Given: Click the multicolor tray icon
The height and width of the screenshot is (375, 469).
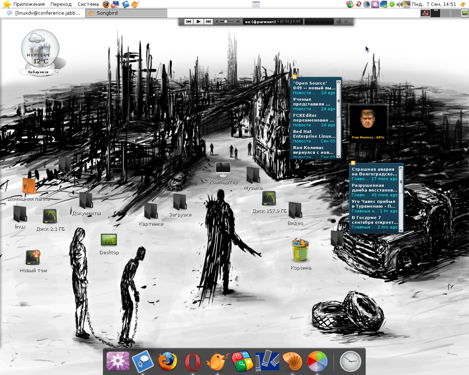Looking at the screenshot, I should click(350, 4).
